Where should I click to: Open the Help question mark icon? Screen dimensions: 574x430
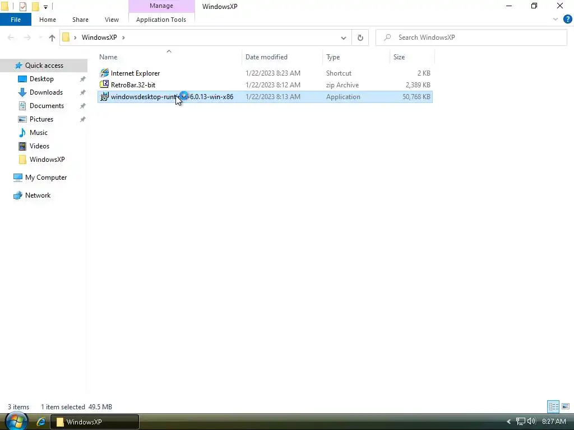tap(567, 20)
